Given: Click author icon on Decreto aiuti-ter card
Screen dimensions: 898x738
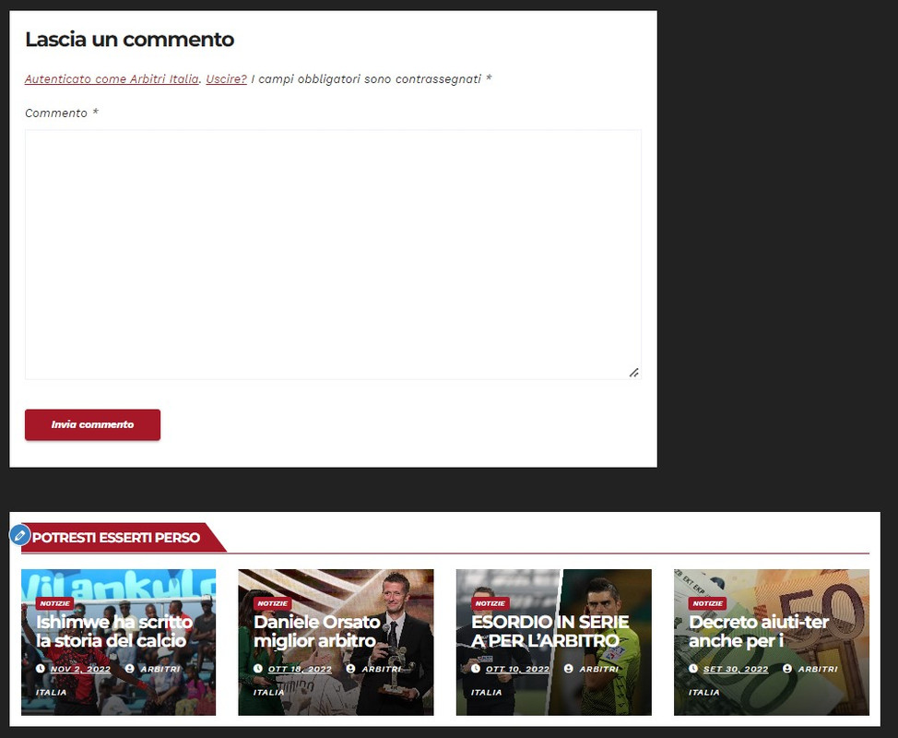Looking at the screenshot, I should point(787,669).
